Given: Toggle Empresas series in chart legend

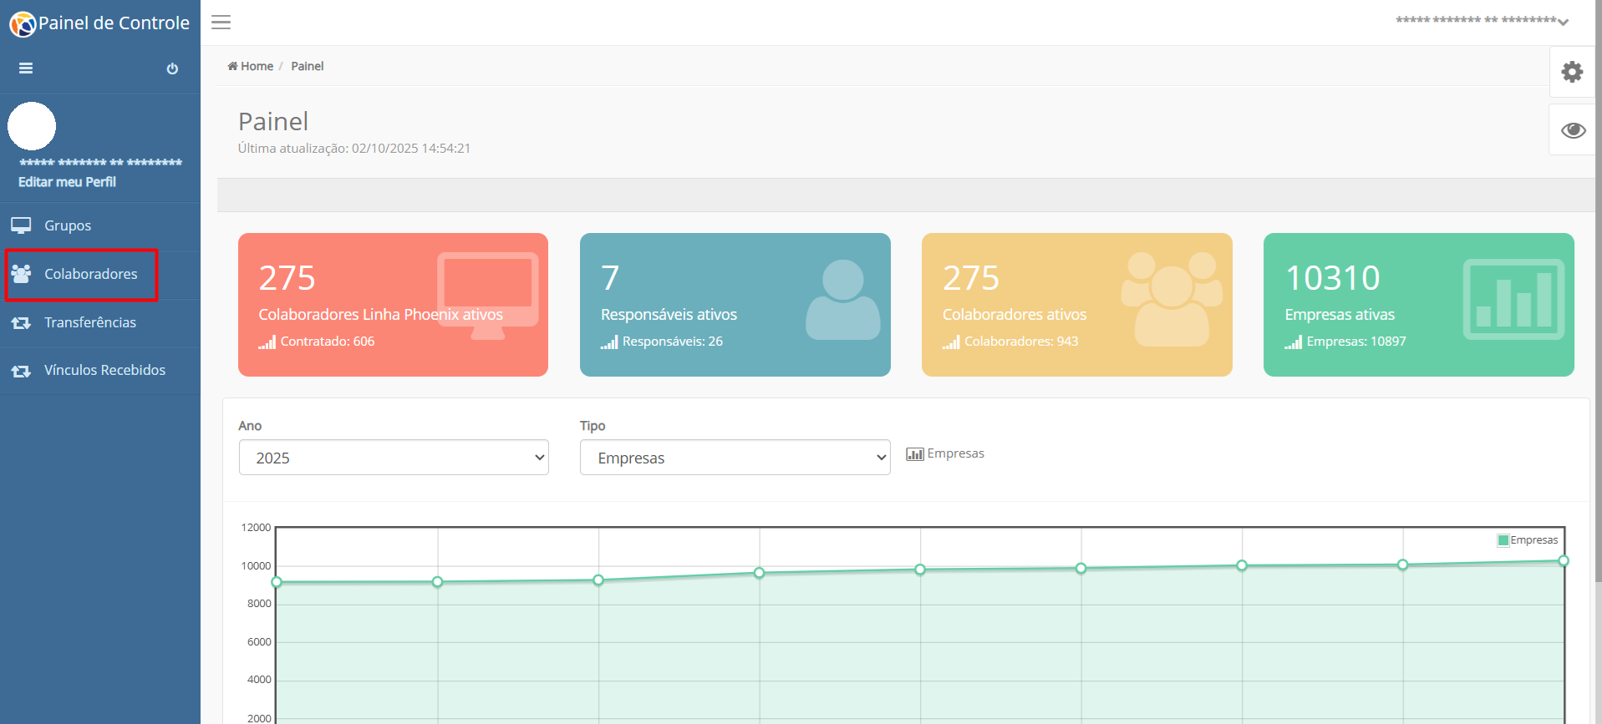Looking at the screenshot, I should click(x=1528, y=540).
